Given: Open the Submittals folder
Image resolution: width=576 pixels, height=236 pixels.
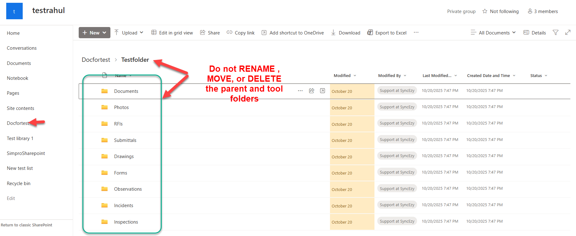Looking at the screenshot, I should [x=125, y=140].
